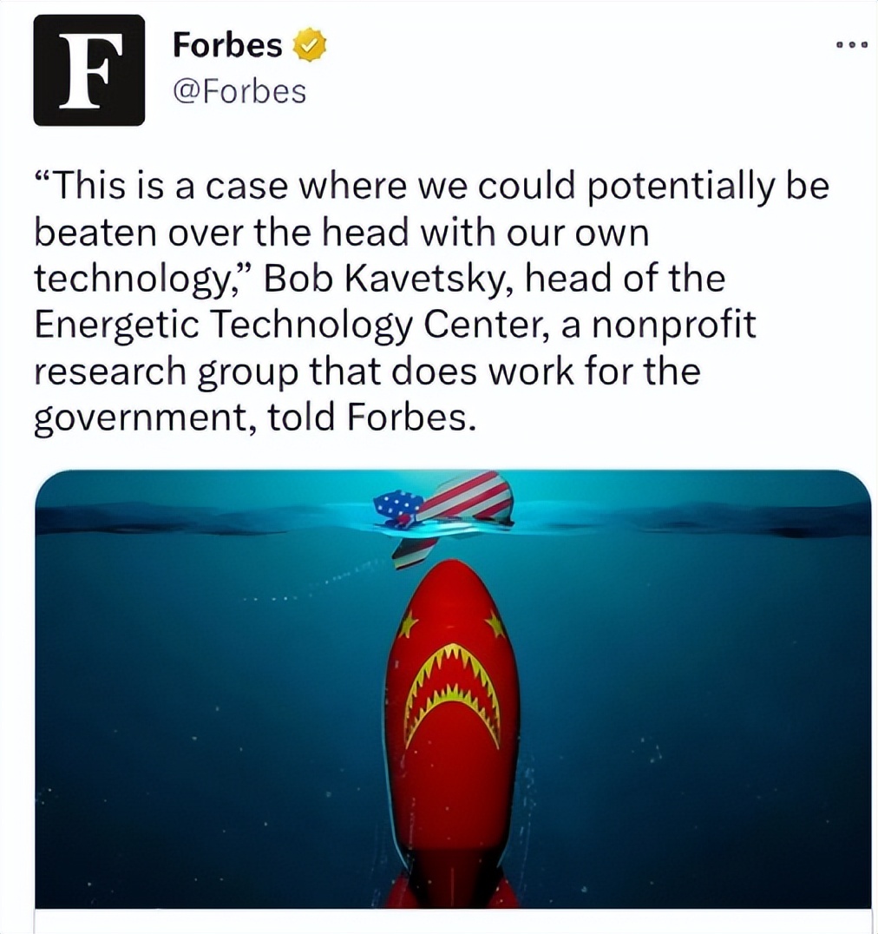The width and height of the screenshot is (878, 934).
Task: Click the rocket fins at image bottom
Action: (x=452, y=889)
